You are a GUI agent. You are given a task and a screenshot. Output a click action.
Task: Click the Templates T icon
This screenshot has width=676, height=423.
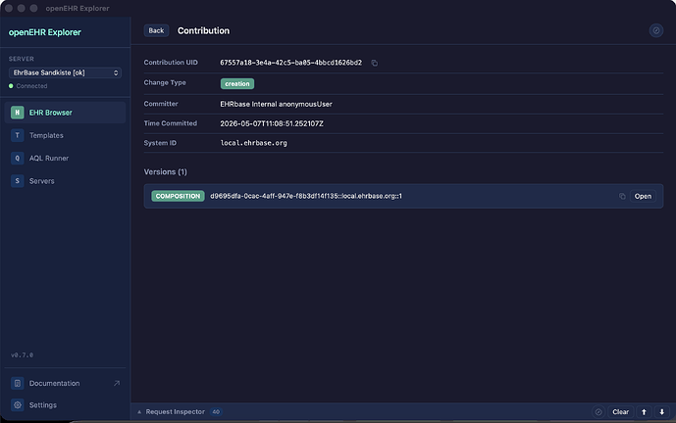click(18, 135)
